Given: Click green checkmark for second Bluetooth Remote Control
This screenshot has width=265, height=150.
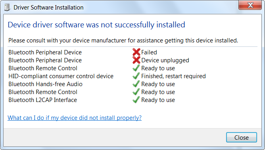Looking at the screenshot, I should (x=136, y=92).
